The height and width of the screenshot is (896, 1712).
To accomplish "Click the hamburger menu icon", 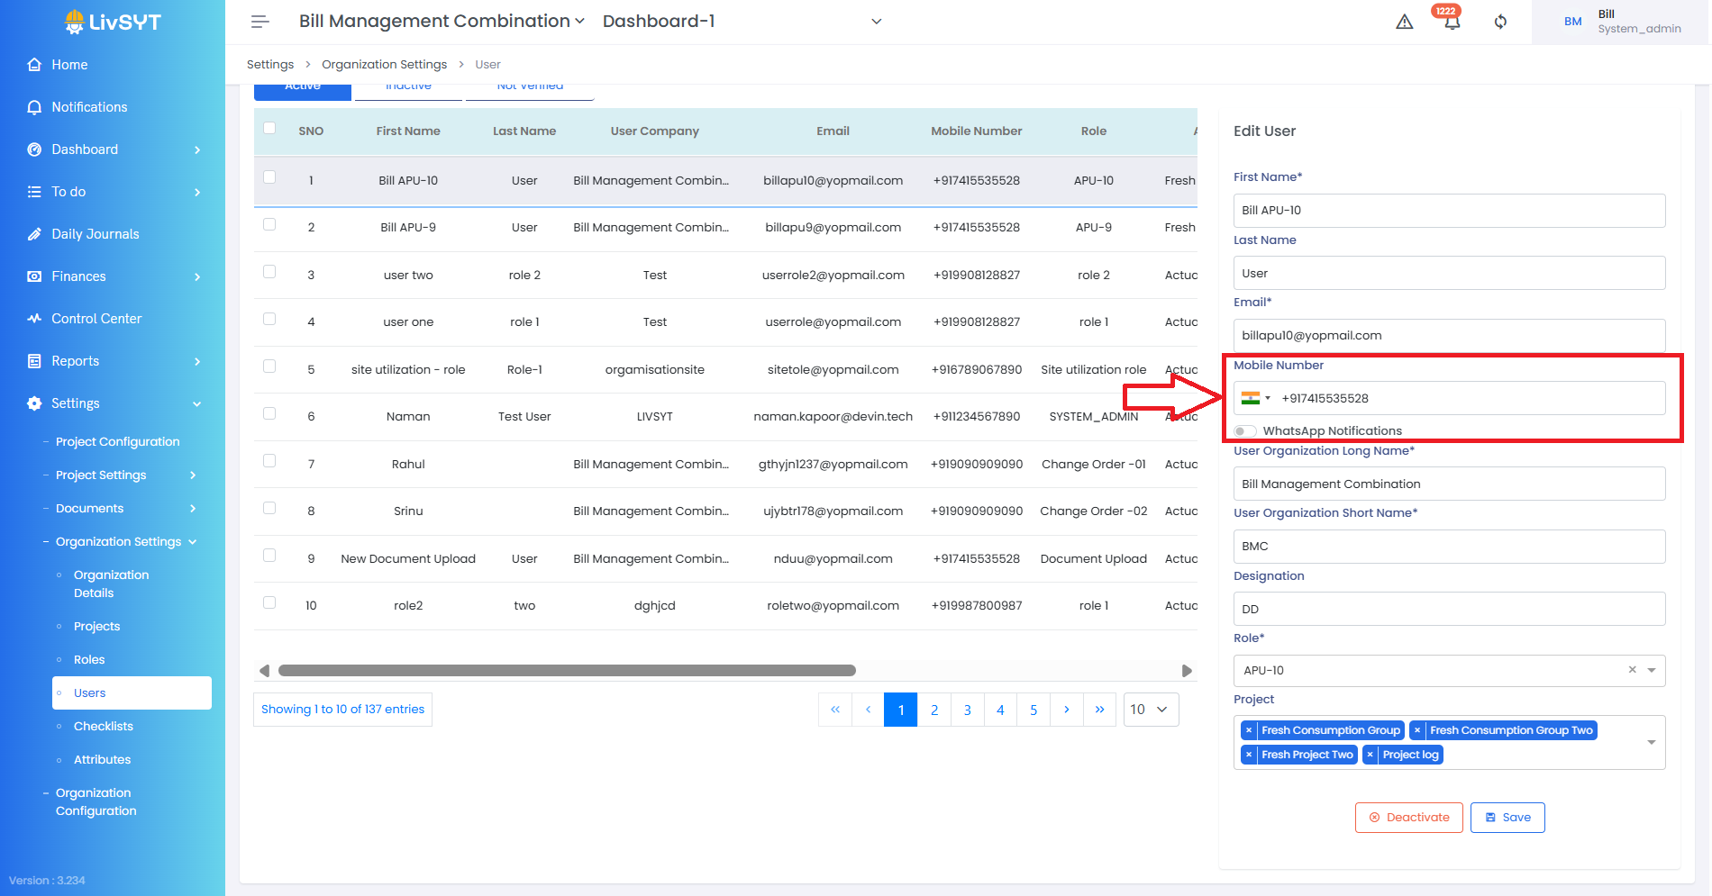I will pyautogui.click(x=260, y=22).
